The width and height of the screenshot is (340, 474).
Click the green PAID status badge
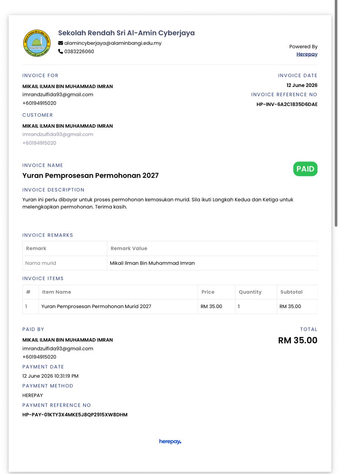coord(305,169)
